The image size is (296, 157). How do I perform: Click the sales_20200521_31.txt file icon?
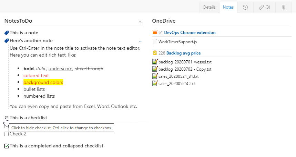pos(155,76)
